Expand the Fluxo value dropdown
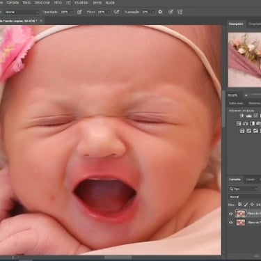261x261 pixels. [x=108, y=12]
